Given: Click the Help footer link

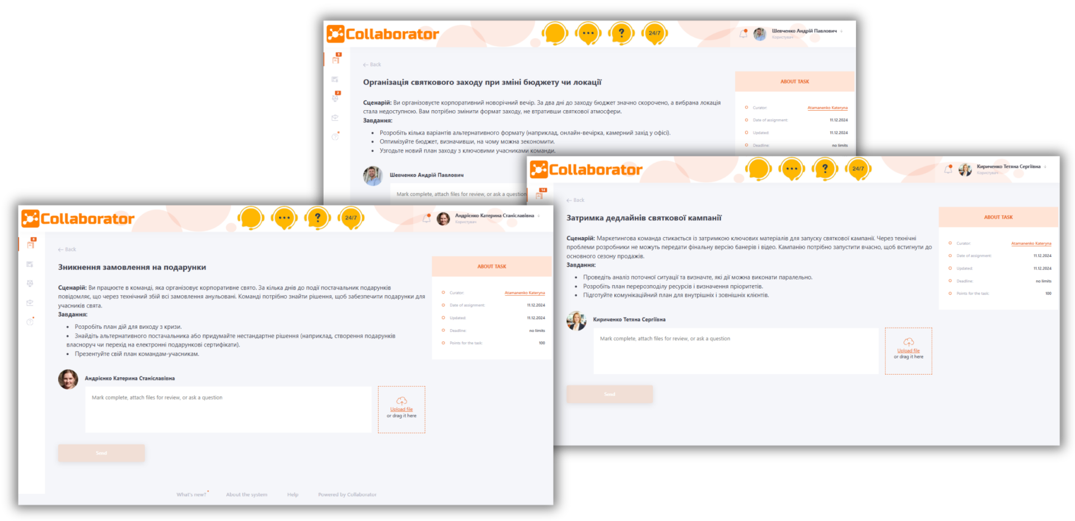Looking at the screenshot, I should tap(293, 495).
